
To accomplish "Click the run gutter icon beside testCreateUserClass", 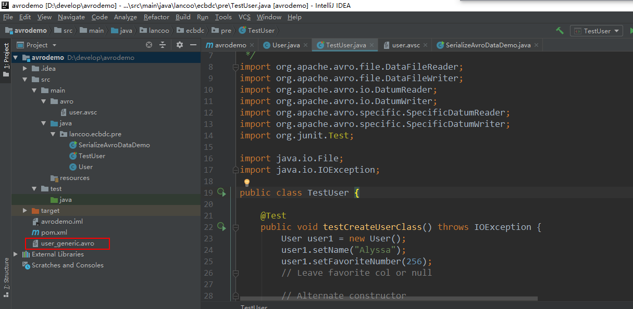I will click(221, 227).
